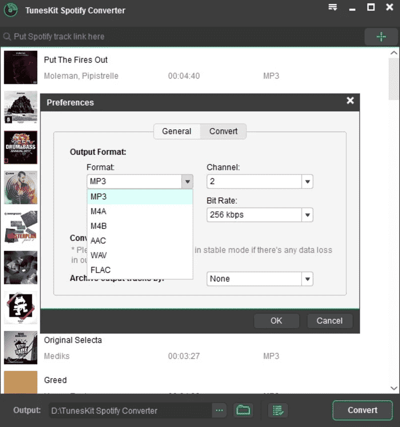The image size is (400, 427).
Task: Maximize the TunesKit window
Action: point(371,7)
